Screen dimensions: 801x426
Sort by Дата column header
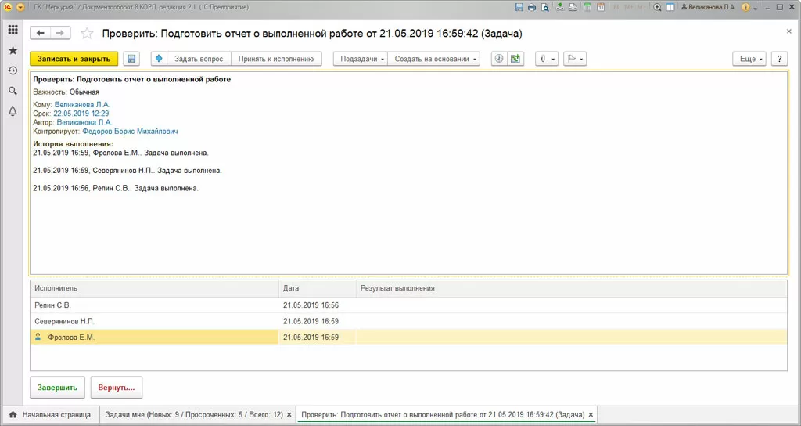pos(317,288)
